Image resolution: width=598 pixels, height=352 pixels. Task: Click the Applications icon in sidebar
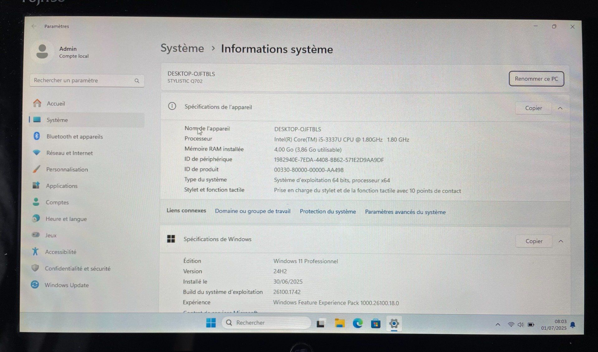[36, 185]
